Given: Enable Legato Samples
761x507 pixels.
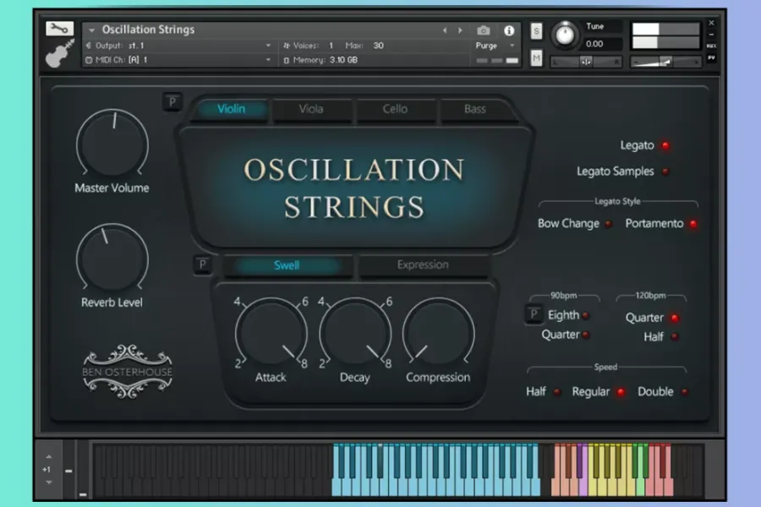Looking at the screenshot, I should 665,172.
